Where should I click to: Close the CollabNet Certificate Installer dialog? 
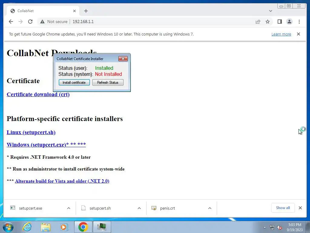123,59
